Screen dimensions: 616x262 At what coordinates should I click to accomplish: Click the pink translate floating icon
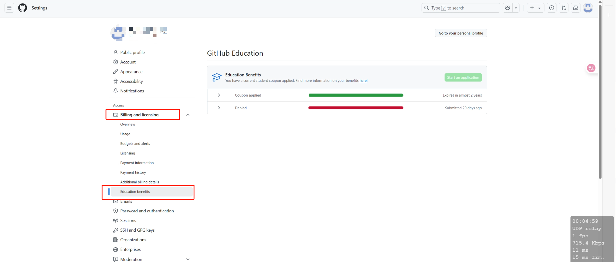pos(591,68)
